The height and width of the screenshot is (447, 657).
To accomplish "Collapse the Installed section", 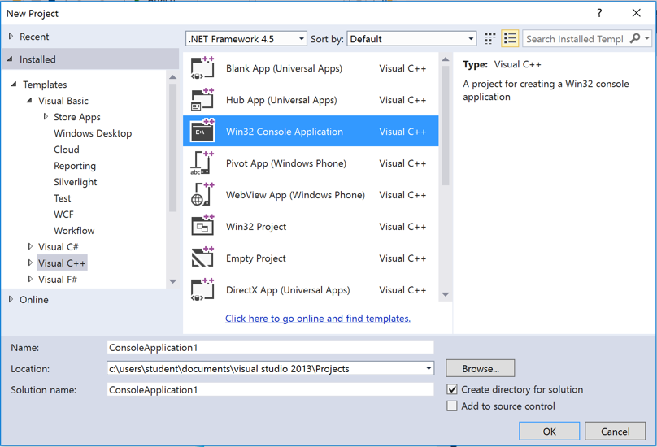I will [10, 59].
